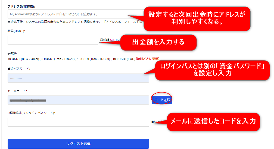Click the red (時間ごとに更新) fee note

[x=147, y=59]
